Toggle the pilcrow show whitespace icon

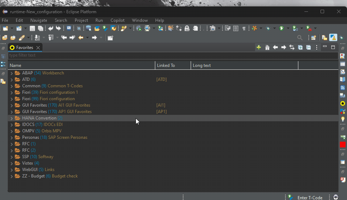[x=244, y=29]
